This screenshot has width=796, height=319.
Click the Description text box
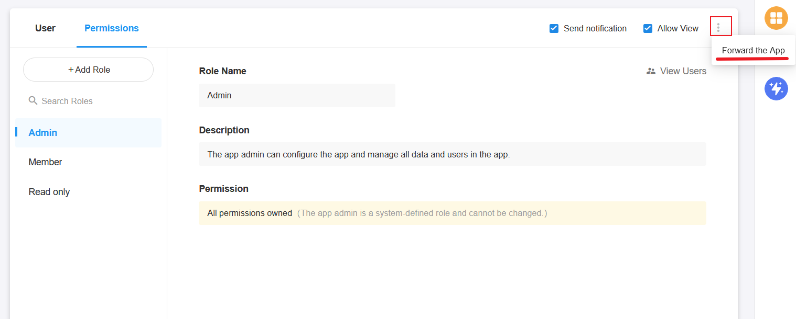(x=452, y=154)
